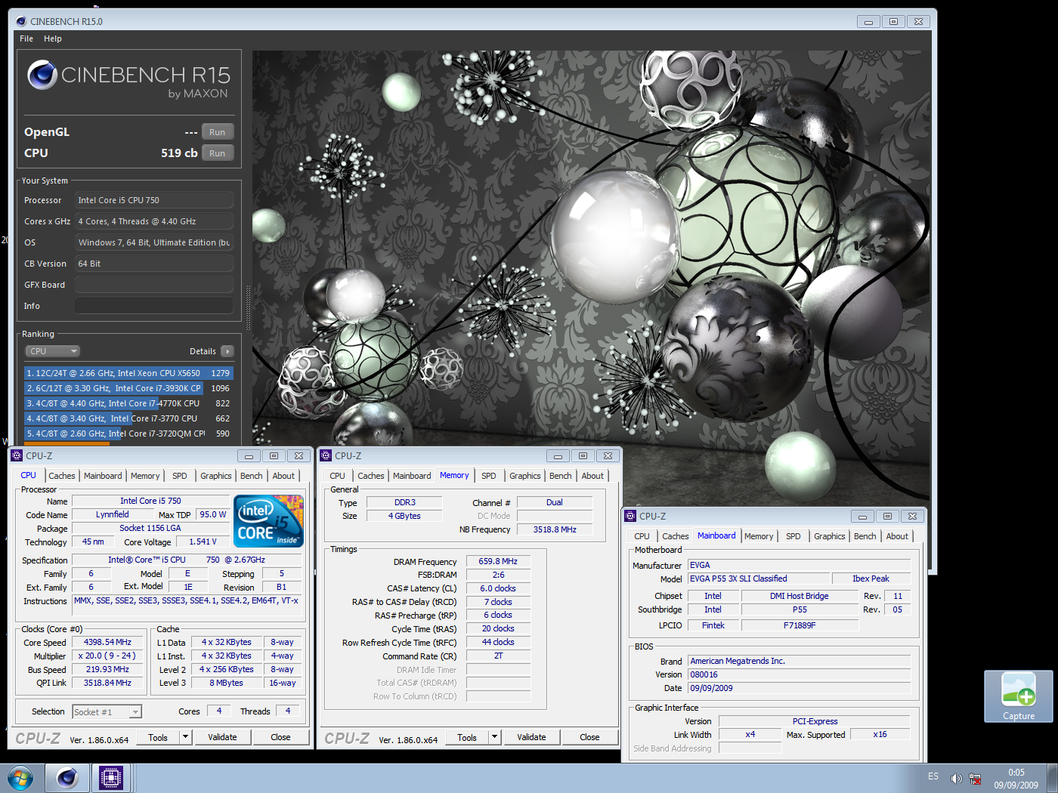Screen dimensions: 1058x793
Task: Select SPD tab in Memory CPU-Z window
Action: coord(489,476)
